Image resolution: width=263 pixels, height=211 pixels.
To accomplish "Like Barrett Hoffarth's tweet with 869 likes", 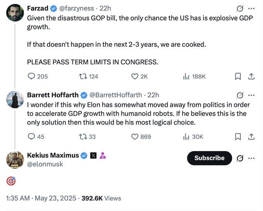I will point(135,136).
